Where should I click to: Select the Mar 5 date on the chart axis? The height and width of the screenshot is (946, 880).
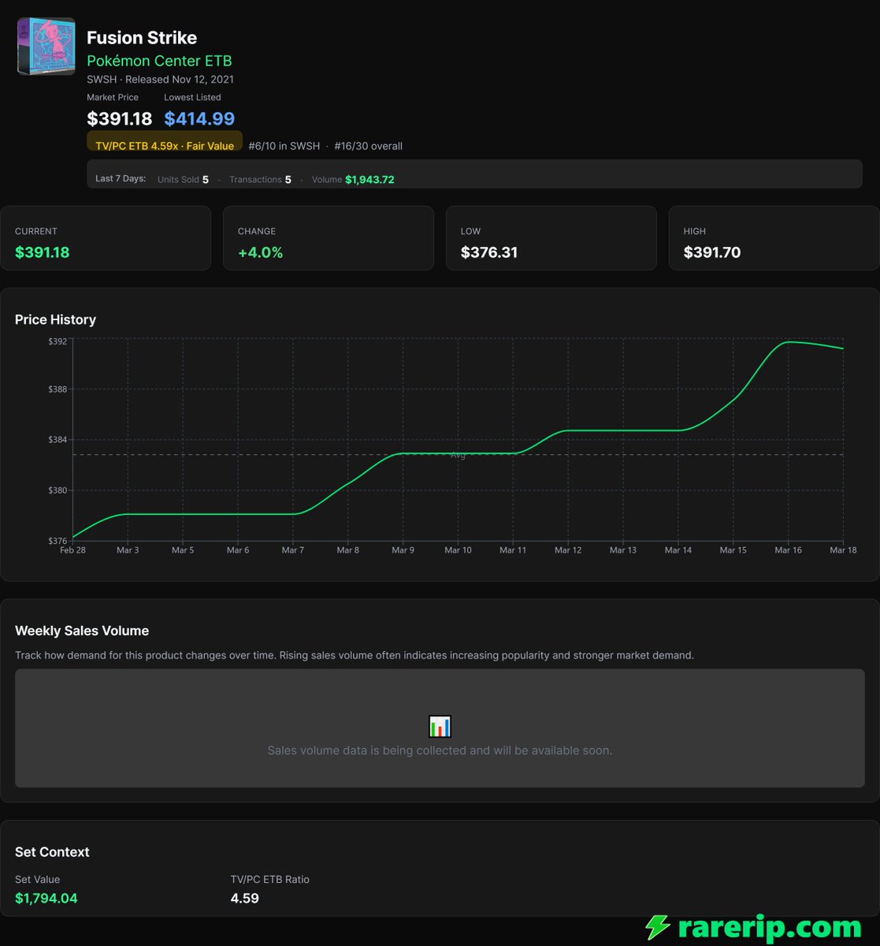tap(183, 550)
